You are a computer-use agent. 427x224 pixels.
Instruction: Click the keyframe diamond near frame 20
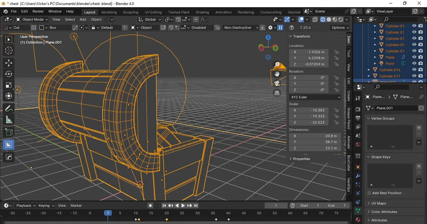click(x=167, y=219)
